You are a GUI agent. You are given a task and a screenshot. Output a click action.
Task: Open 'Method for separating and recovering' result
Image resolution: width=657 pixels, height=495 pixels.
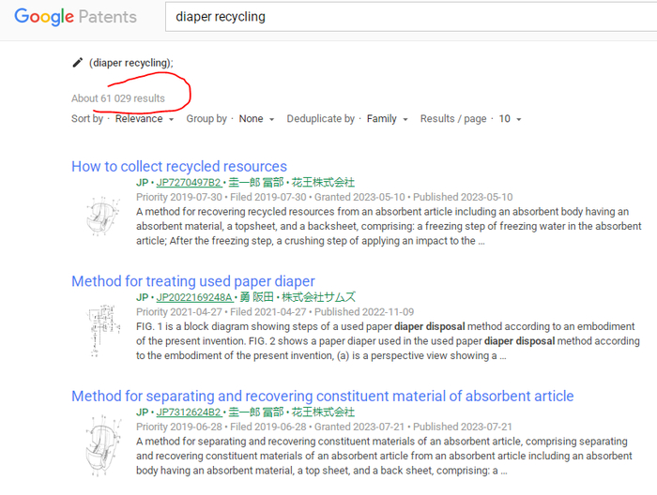click(322, 396)
